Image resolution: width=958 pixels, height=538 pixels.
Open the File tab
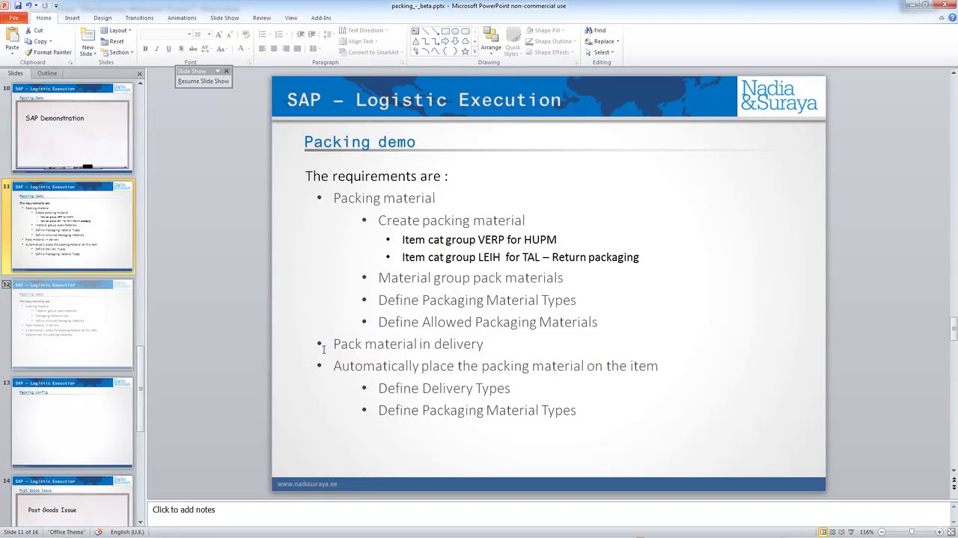point(13,18)
